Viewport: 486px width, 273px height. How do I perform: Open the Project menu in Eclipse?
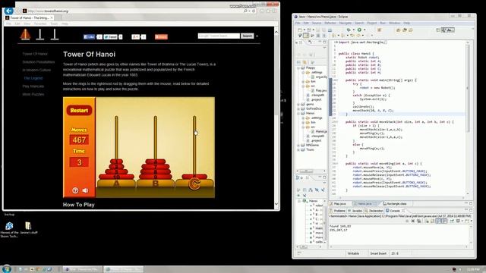coord(372,23)
